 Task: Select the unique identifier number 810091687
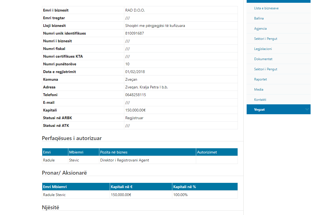[x=134, y=33]
